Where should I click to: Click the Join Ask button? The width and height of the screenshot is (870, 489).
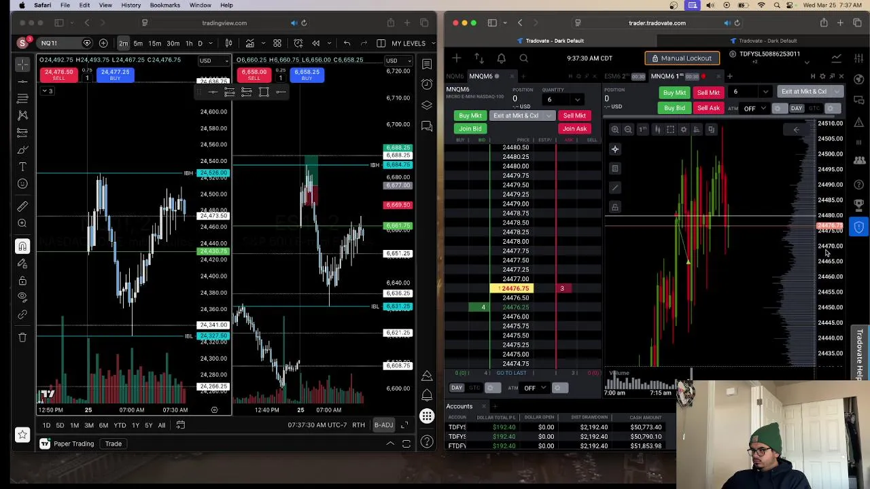(x=574, y=128)
